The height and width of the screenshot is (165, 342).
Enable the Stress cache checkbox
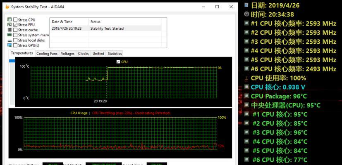click(15, 30)
